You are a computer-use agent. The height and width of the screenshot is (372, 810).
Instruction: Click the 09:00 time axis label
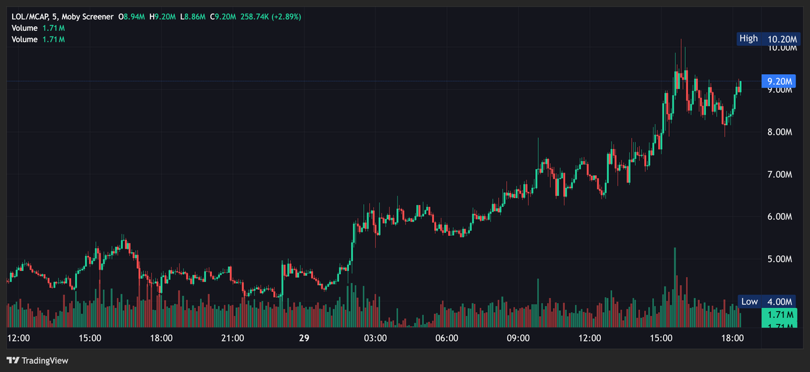point(518,338)
